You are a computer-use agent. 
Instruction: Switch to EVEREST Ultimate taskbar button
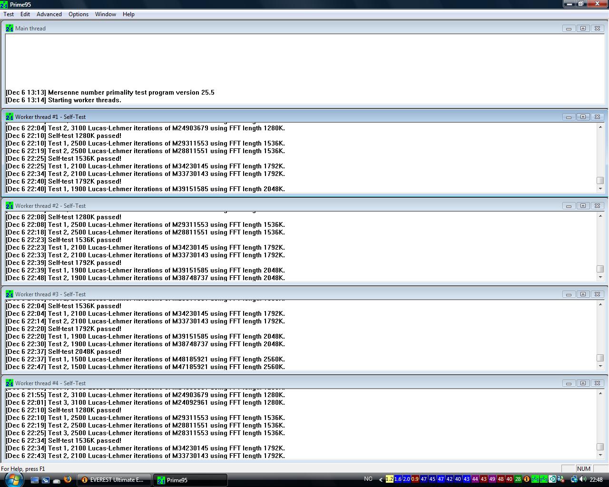coord(114,480)
